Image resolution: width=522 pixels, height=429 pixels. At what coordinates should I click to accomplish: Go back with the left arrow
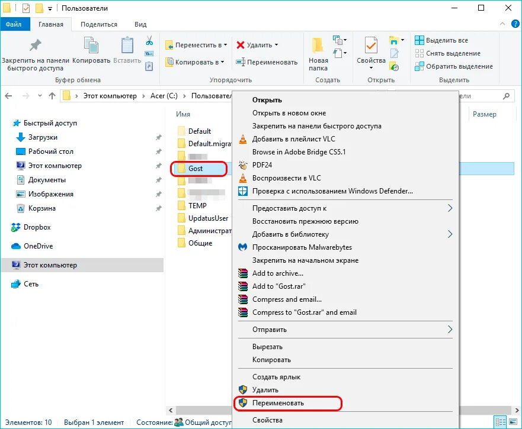pyautogui.click(x=9, y=96)
